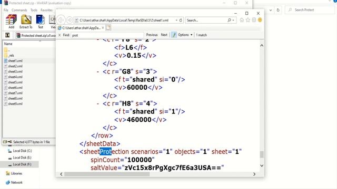Viewport: 337px width, 189px height.
Task: Expand Explorer address history dropdown
Action: 271,10
